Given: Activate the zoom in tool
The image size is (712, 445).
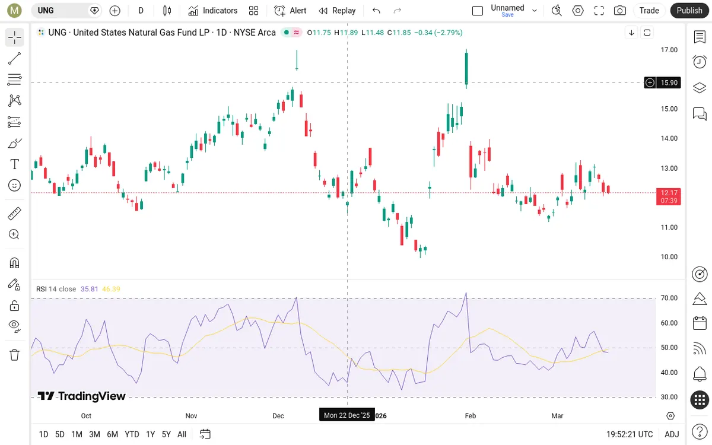Looking at the screenshot, I should point(15,234).
